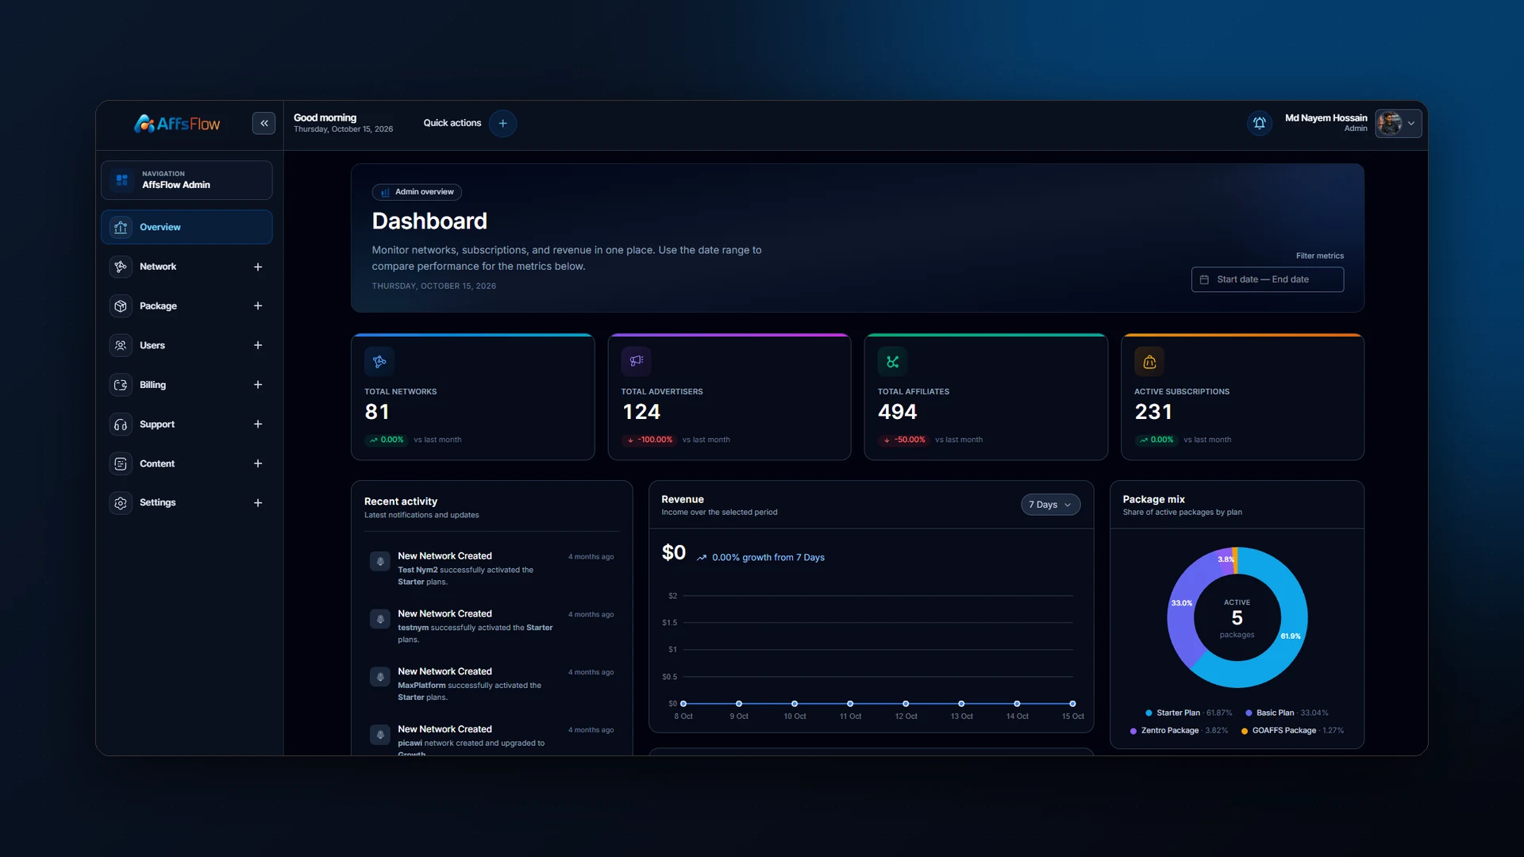Click the -50.00% affiliates change badge
Screen dimensions: 1524x857
coord(905,440)
